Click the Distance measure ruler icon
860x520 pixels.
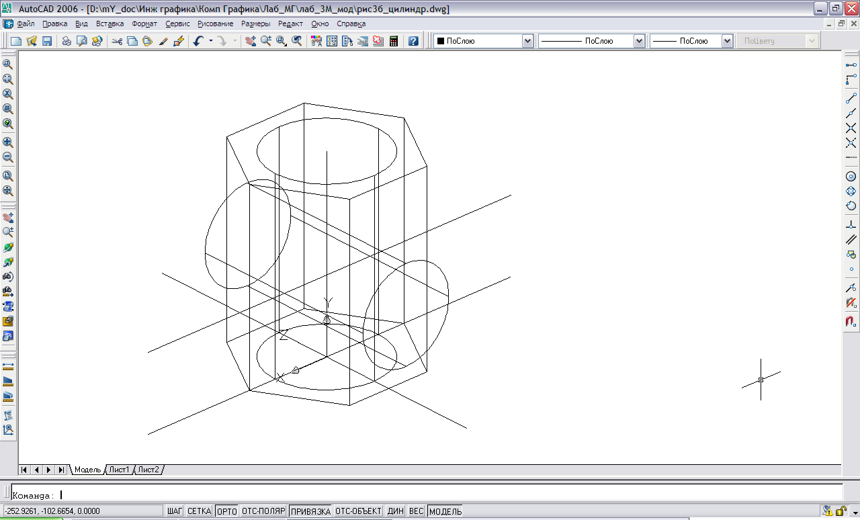(x=8, y=366)
